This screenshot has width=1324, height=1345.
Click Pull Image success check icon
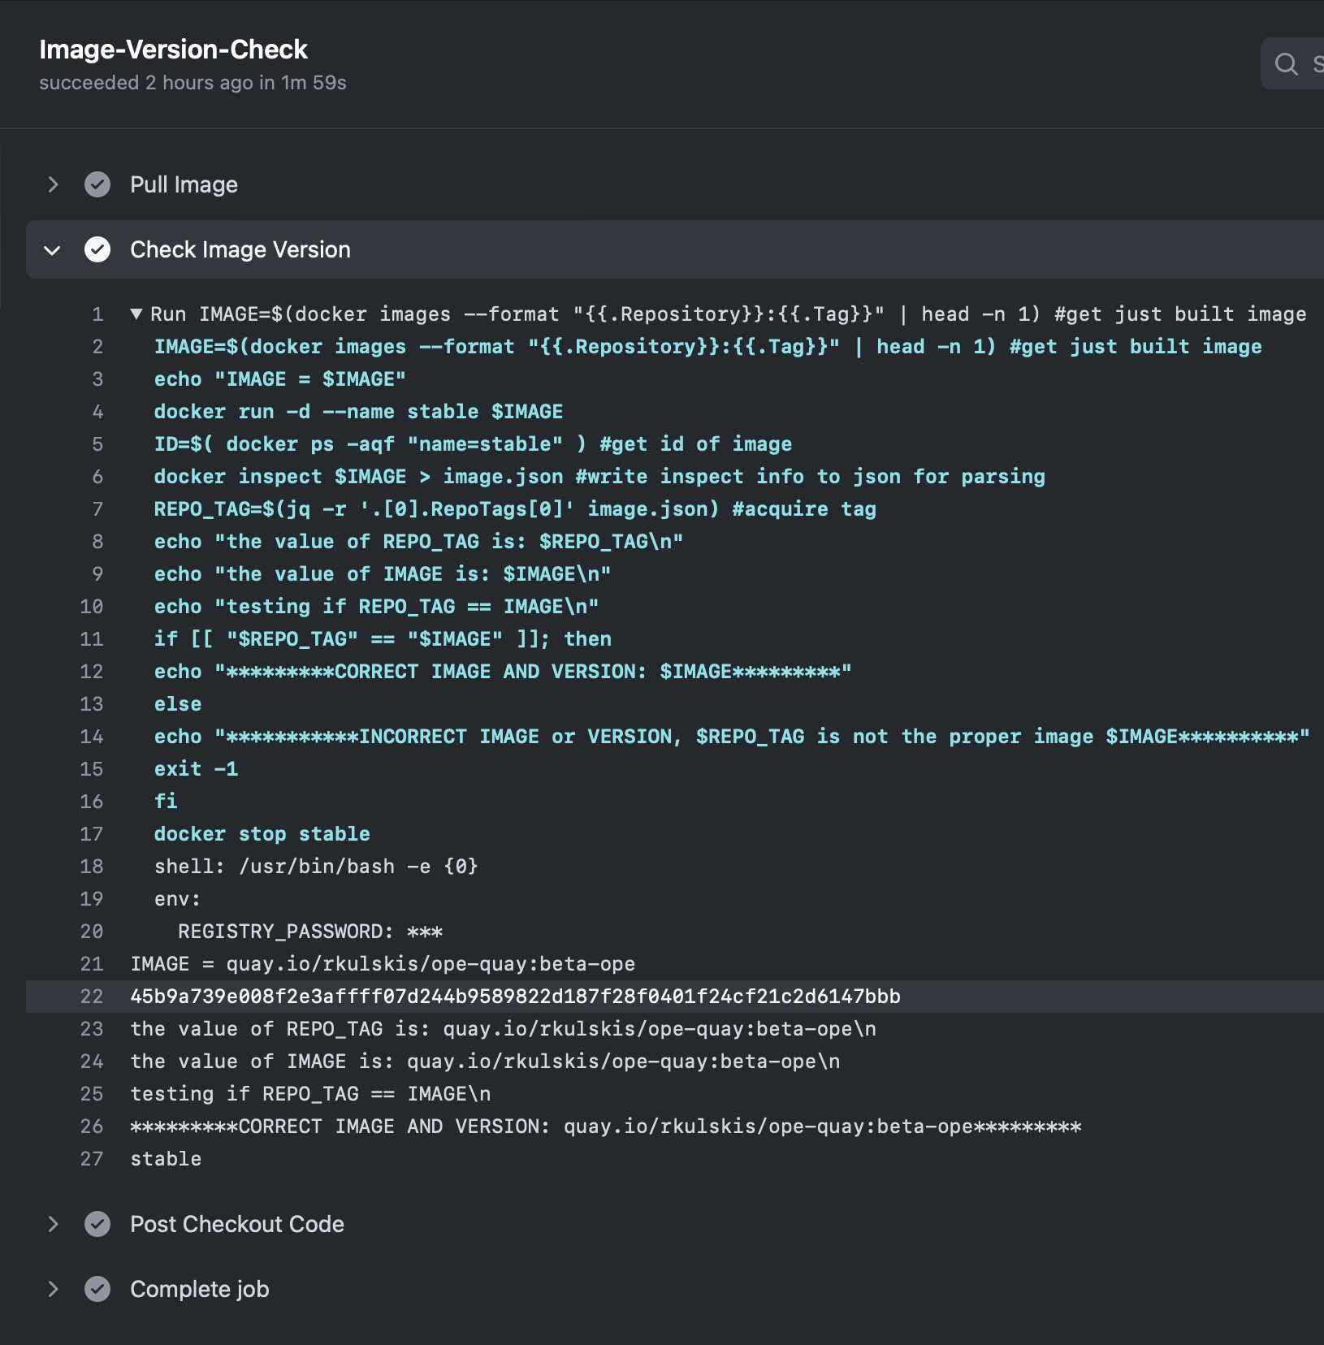[97, 184]
